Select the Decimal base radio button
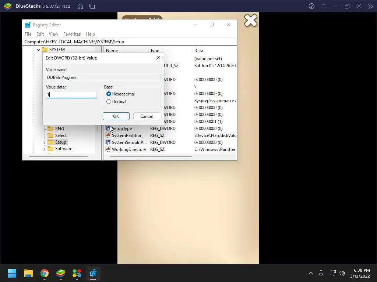The height and width of the screenshot is (282, 377). pos(109,102)
